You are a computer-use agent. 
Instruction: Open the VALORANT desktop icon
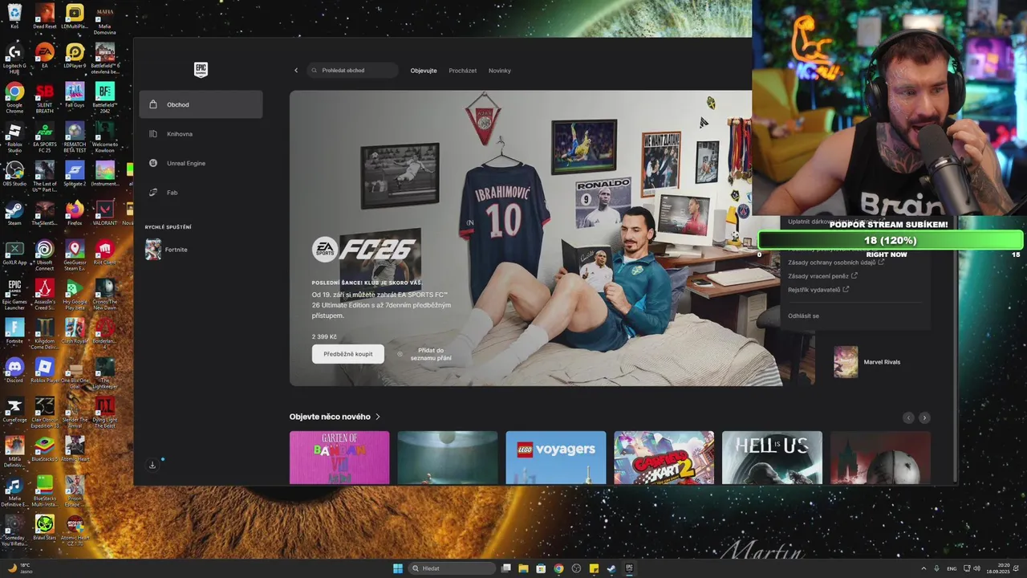[105, 213]
